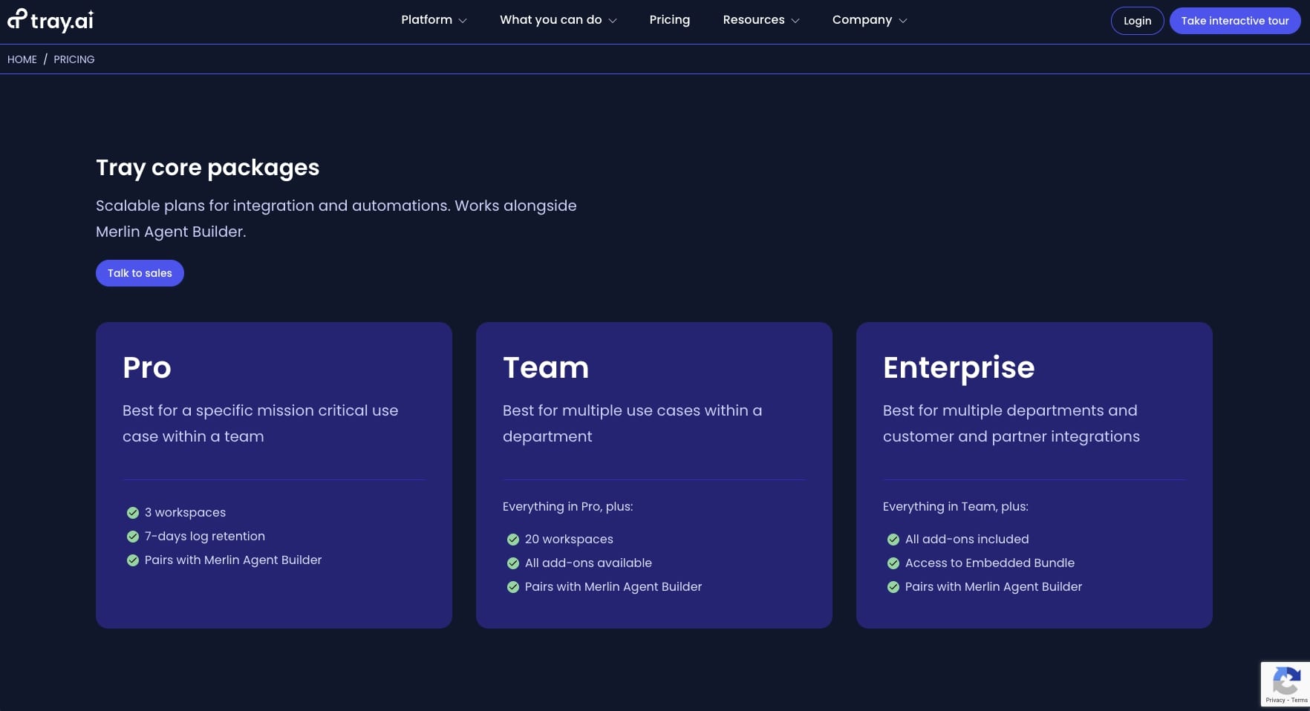Screen dimensions: 1310x711
Task: Click the "Talk to sales" button
Action: pyautogui.click(x=139, y=273)
